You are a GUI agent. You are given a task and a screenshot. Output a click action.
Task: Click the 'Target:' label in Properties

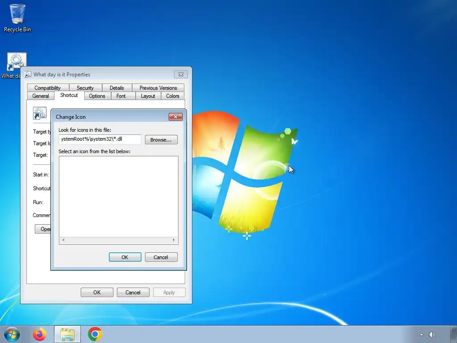point(41,155)
